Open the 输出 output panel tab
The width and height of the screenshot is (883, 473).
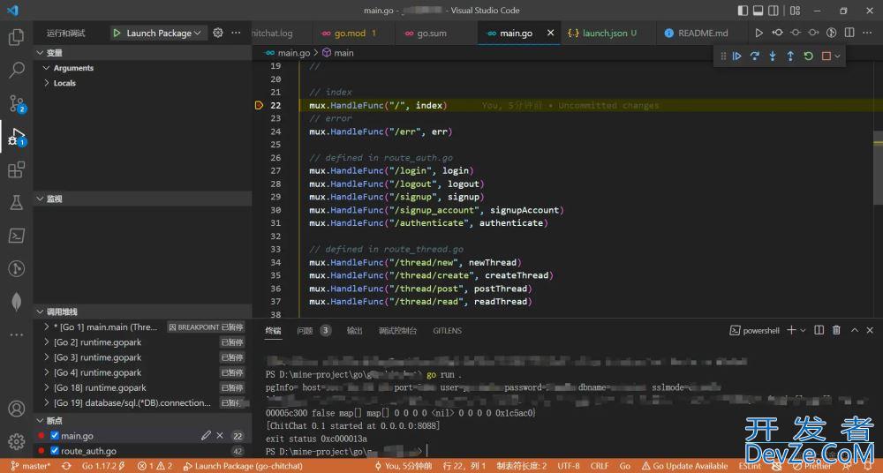(354, 331)
